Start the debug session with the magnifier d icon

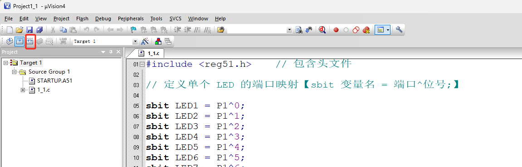tap(322, 30)
